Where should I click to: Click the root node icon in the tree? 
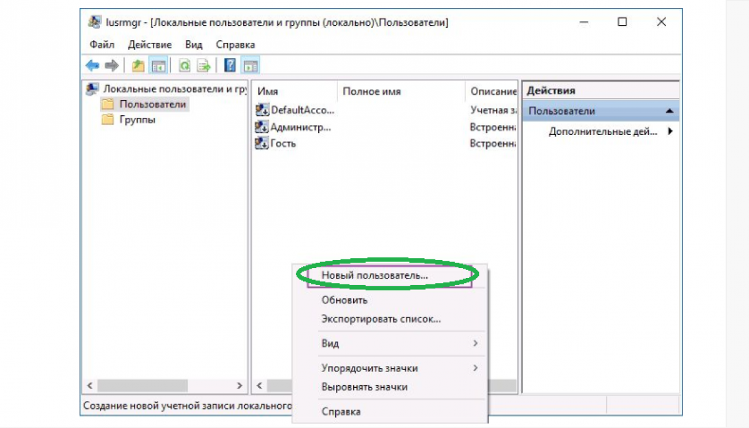[92, 89]
